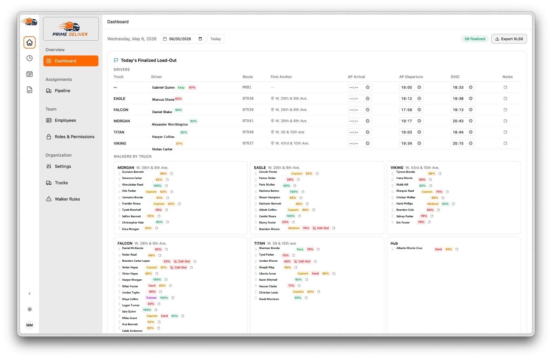Select the Dashboard menu item
552x359 pixels.
tap(71, 61)
